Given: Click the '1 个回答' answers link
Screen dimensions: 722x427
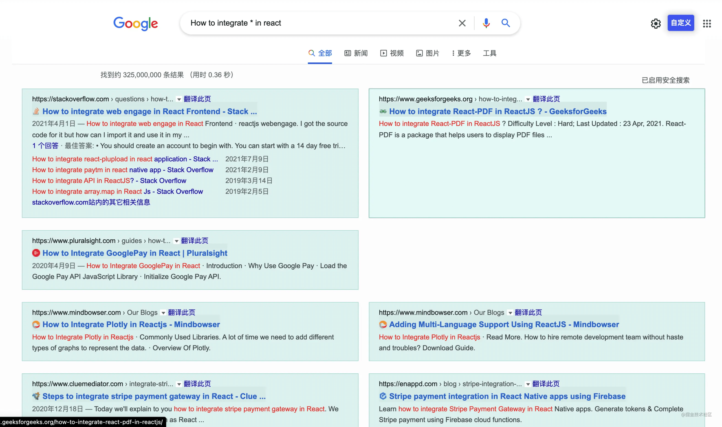Looking at the screenshot, I should coord(45,146).
